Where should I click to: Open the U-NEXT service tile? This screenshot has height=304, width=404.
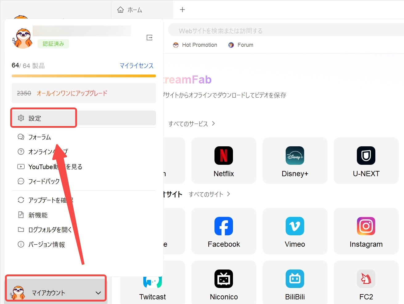[366, 160]
